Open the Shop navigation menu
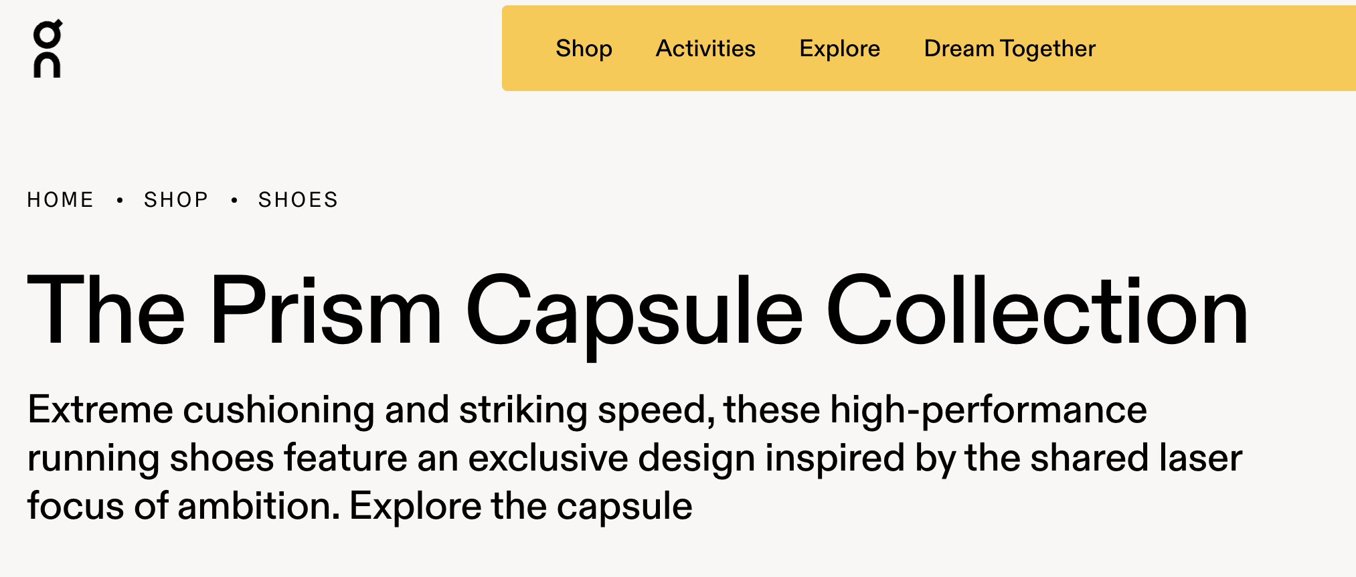Image resolution: width=1356 pixels, height=577 pixels. (584, 49)
